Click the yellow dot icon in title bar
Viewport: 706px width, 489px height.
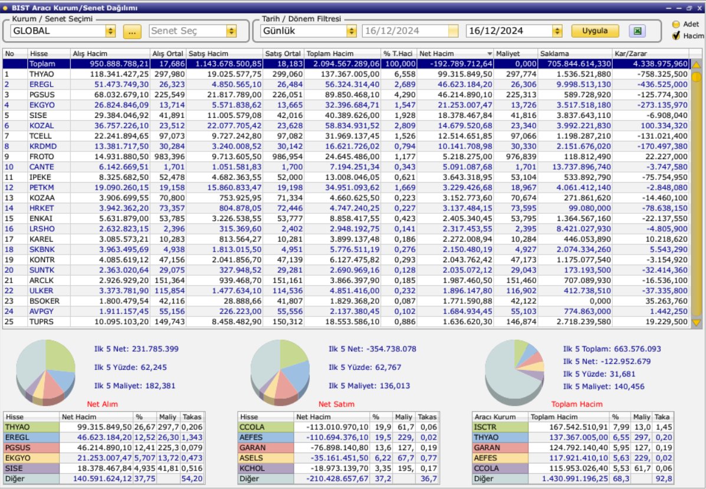(5, 8)
